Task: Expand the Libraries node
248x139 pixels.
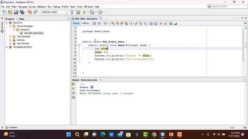Action: pos(10,40)
